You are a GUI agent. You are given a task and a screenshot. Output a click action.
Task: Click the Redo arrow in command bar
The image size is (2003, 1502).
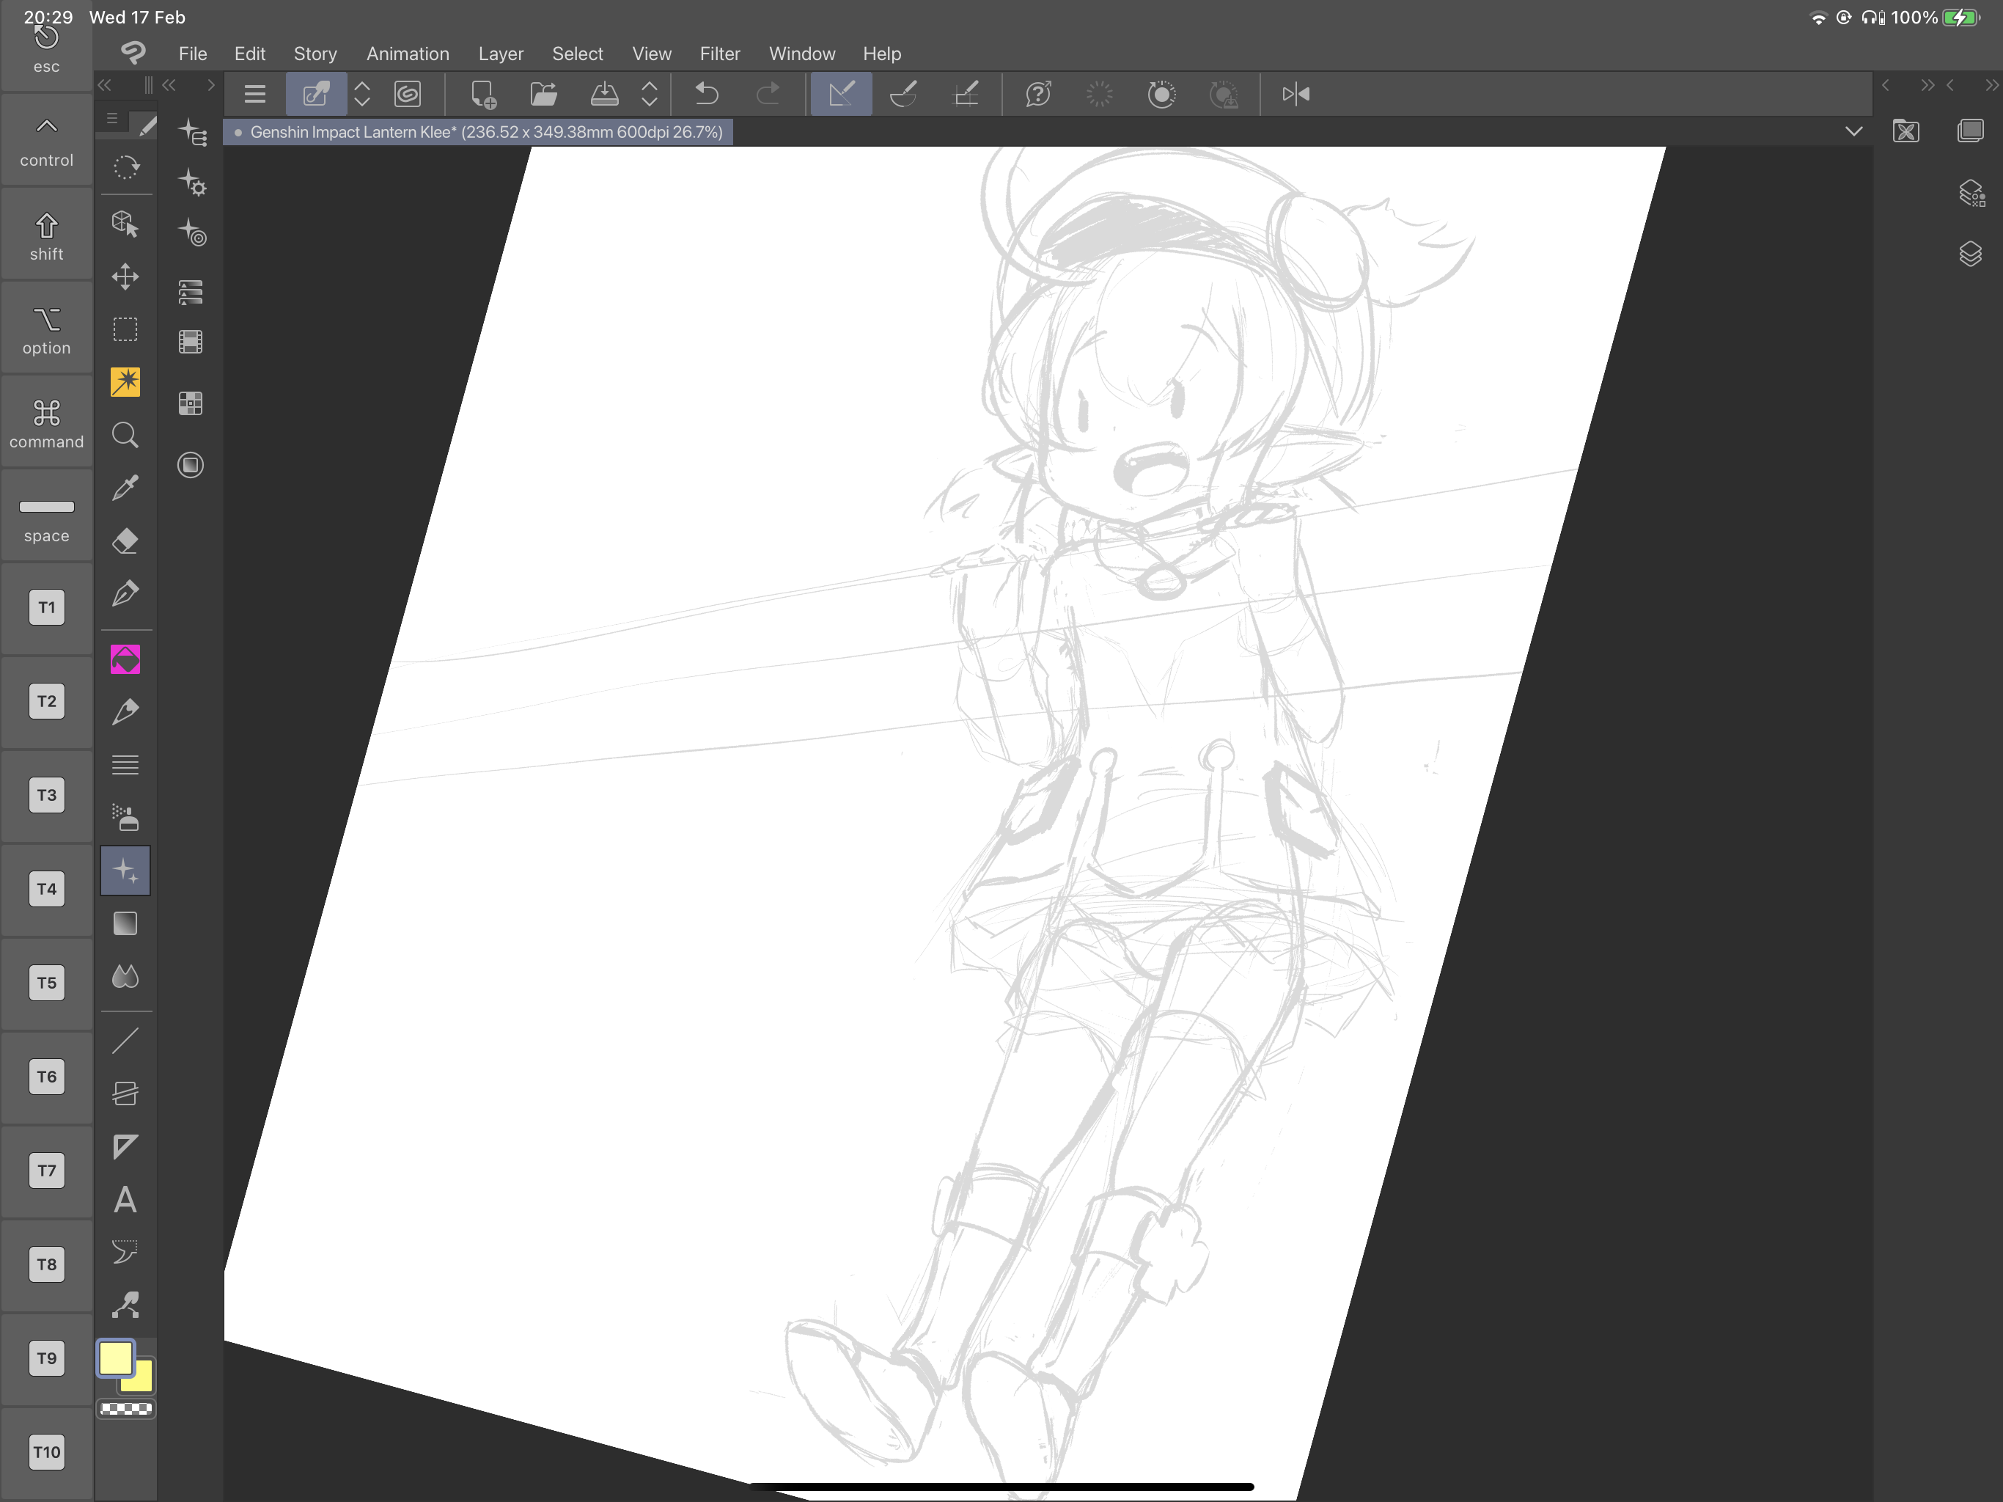[x=768, y=93]
